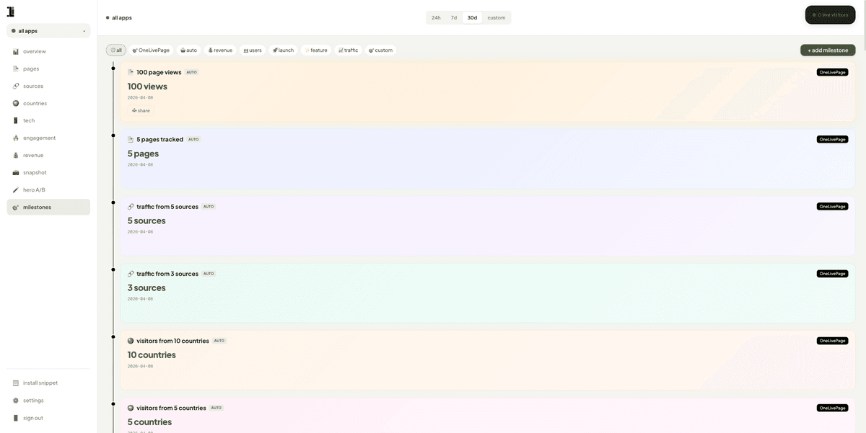Open the hero A/B section

[x=33, y=189]
